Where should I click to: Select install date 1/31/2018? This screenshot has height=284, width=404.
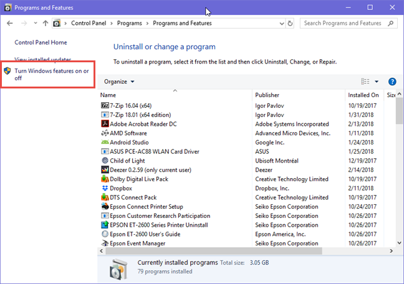(361, 115)
